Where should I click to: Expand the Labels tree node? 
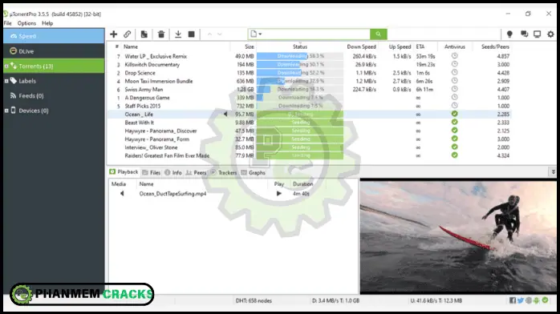pyautogui.click(x=6, y=81)
